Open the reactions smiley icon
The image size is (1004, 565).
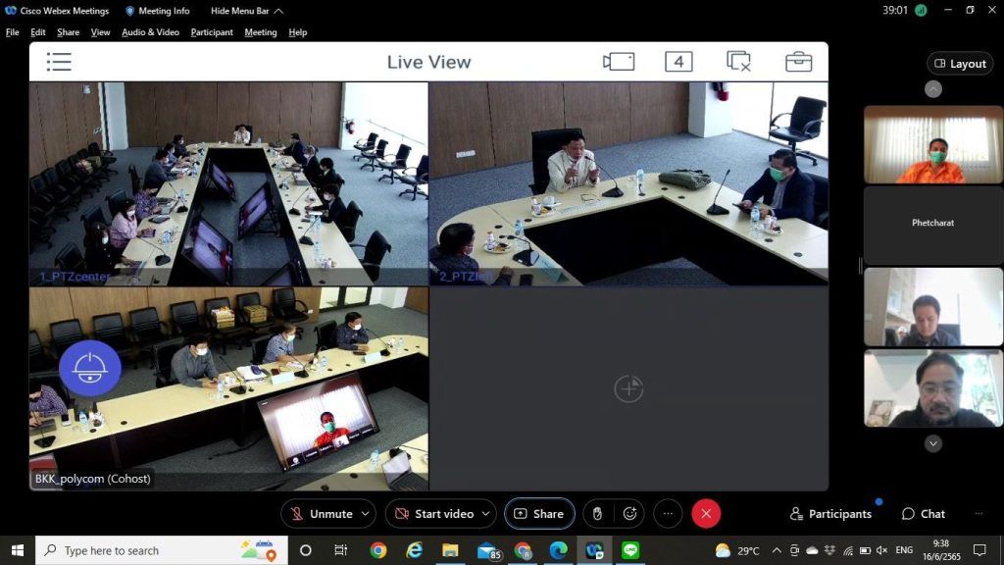[x=630, y=514]
